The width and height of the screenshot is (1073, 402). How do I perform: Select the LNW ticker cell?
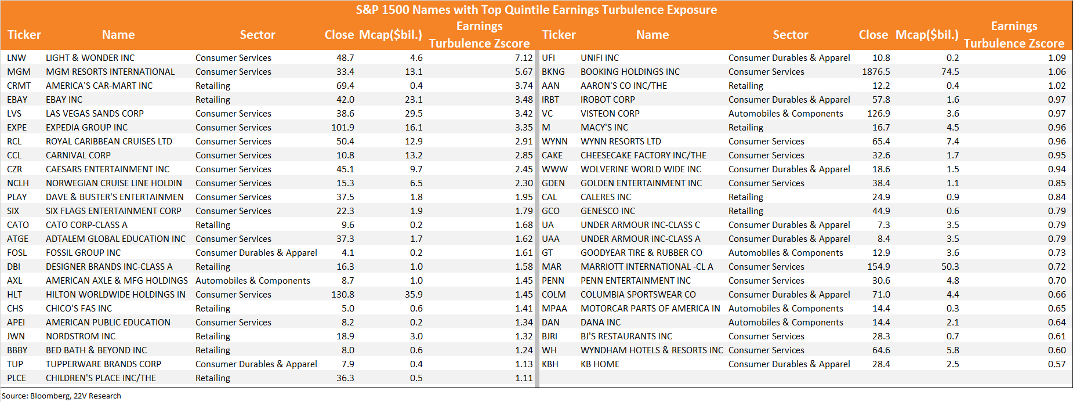coord(16,58)
